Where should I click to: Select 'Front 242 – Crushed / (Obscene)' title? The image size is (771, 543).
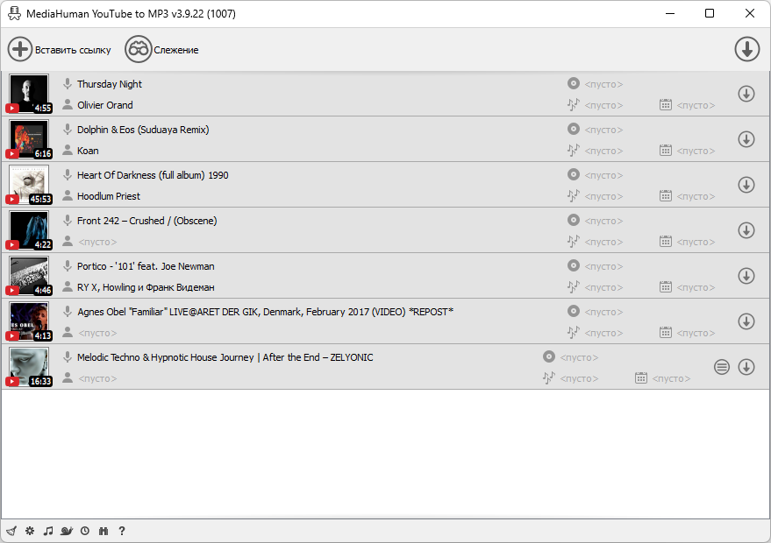(x=146, y=221)
